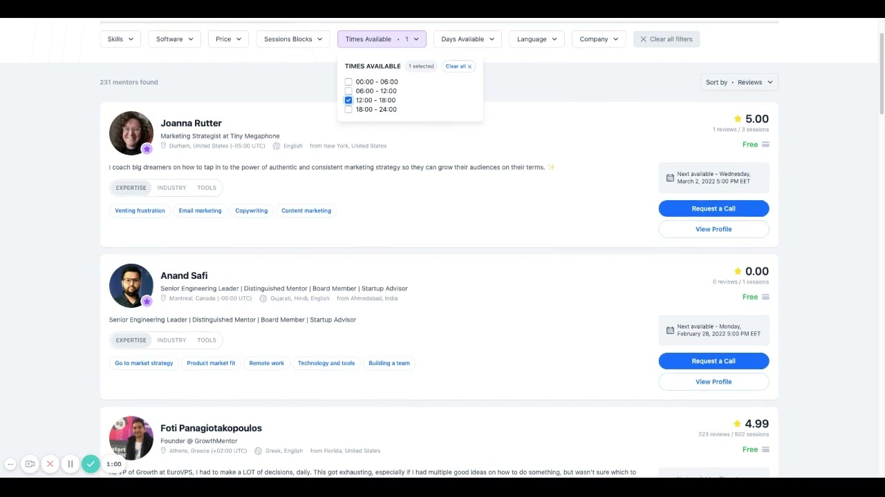Screen dimensions: 885x497
Task: Click the Go to market strategy tag
Action: click(144, 363)
